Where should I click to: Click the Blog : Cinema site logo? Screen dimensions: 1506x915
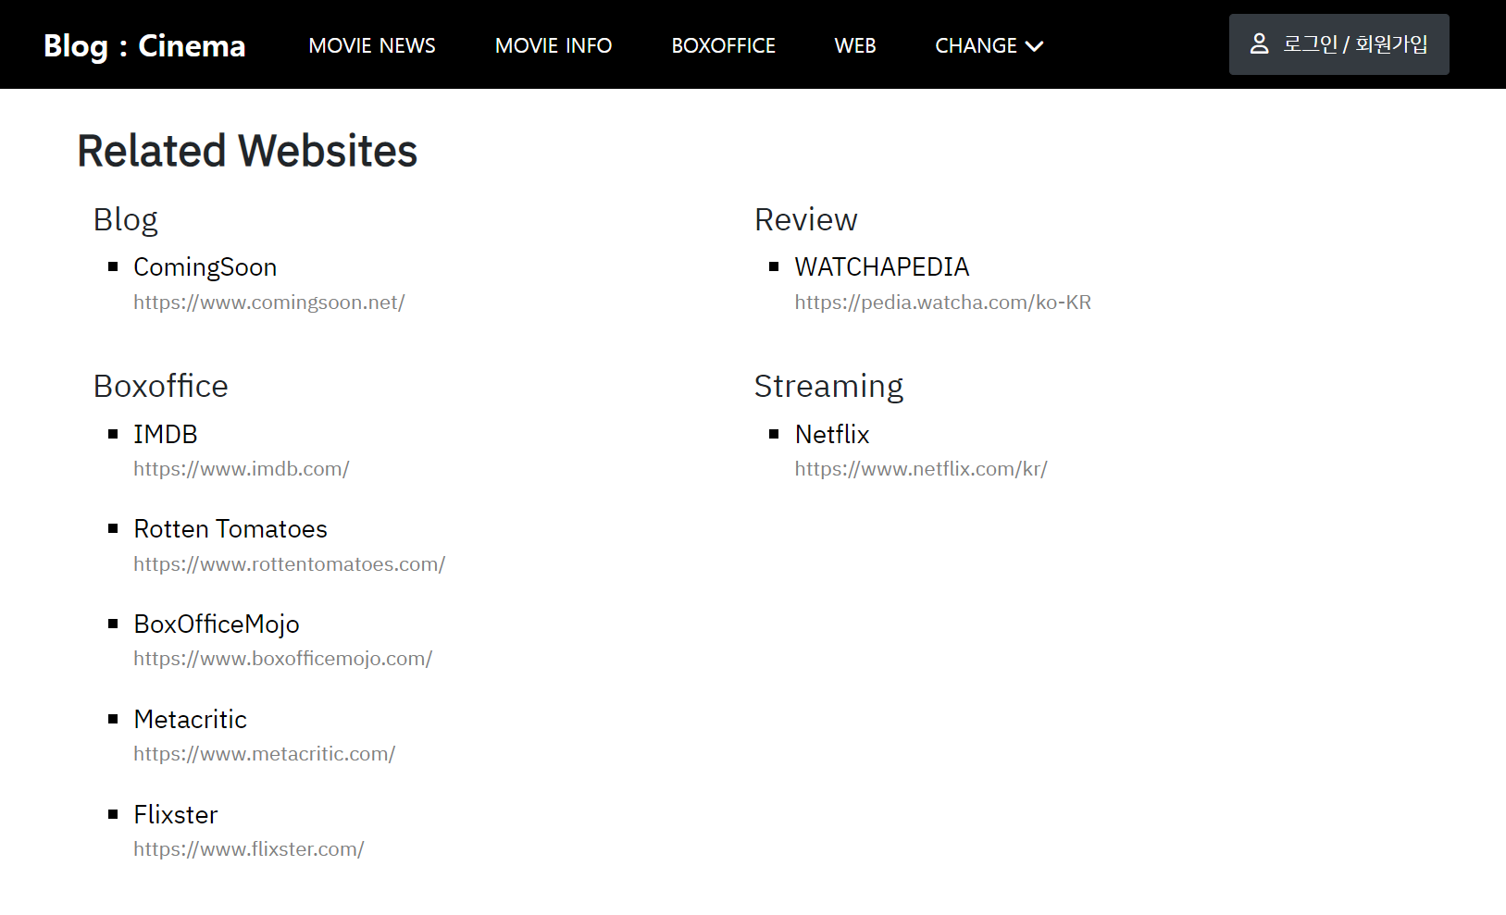pyautogui.click(x=144, y=44)
